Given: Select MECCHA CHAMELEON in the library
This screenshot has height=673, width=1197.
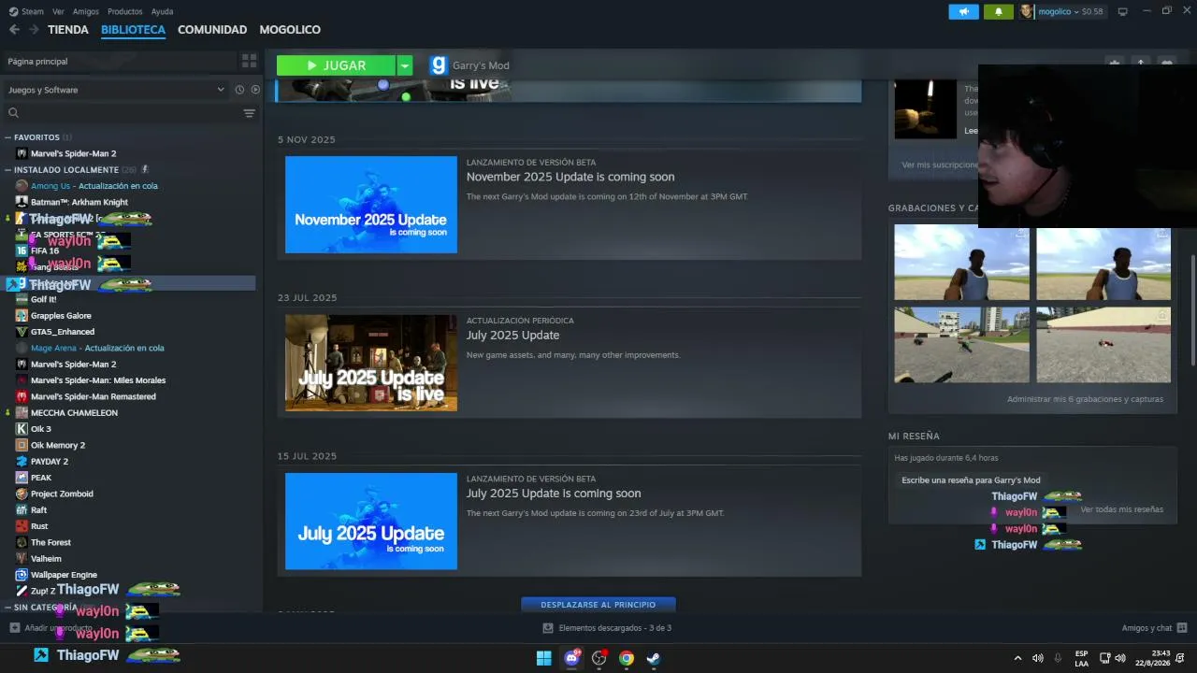Looking at the screenshot, I should pyautogui.click(x=74, y=413).
